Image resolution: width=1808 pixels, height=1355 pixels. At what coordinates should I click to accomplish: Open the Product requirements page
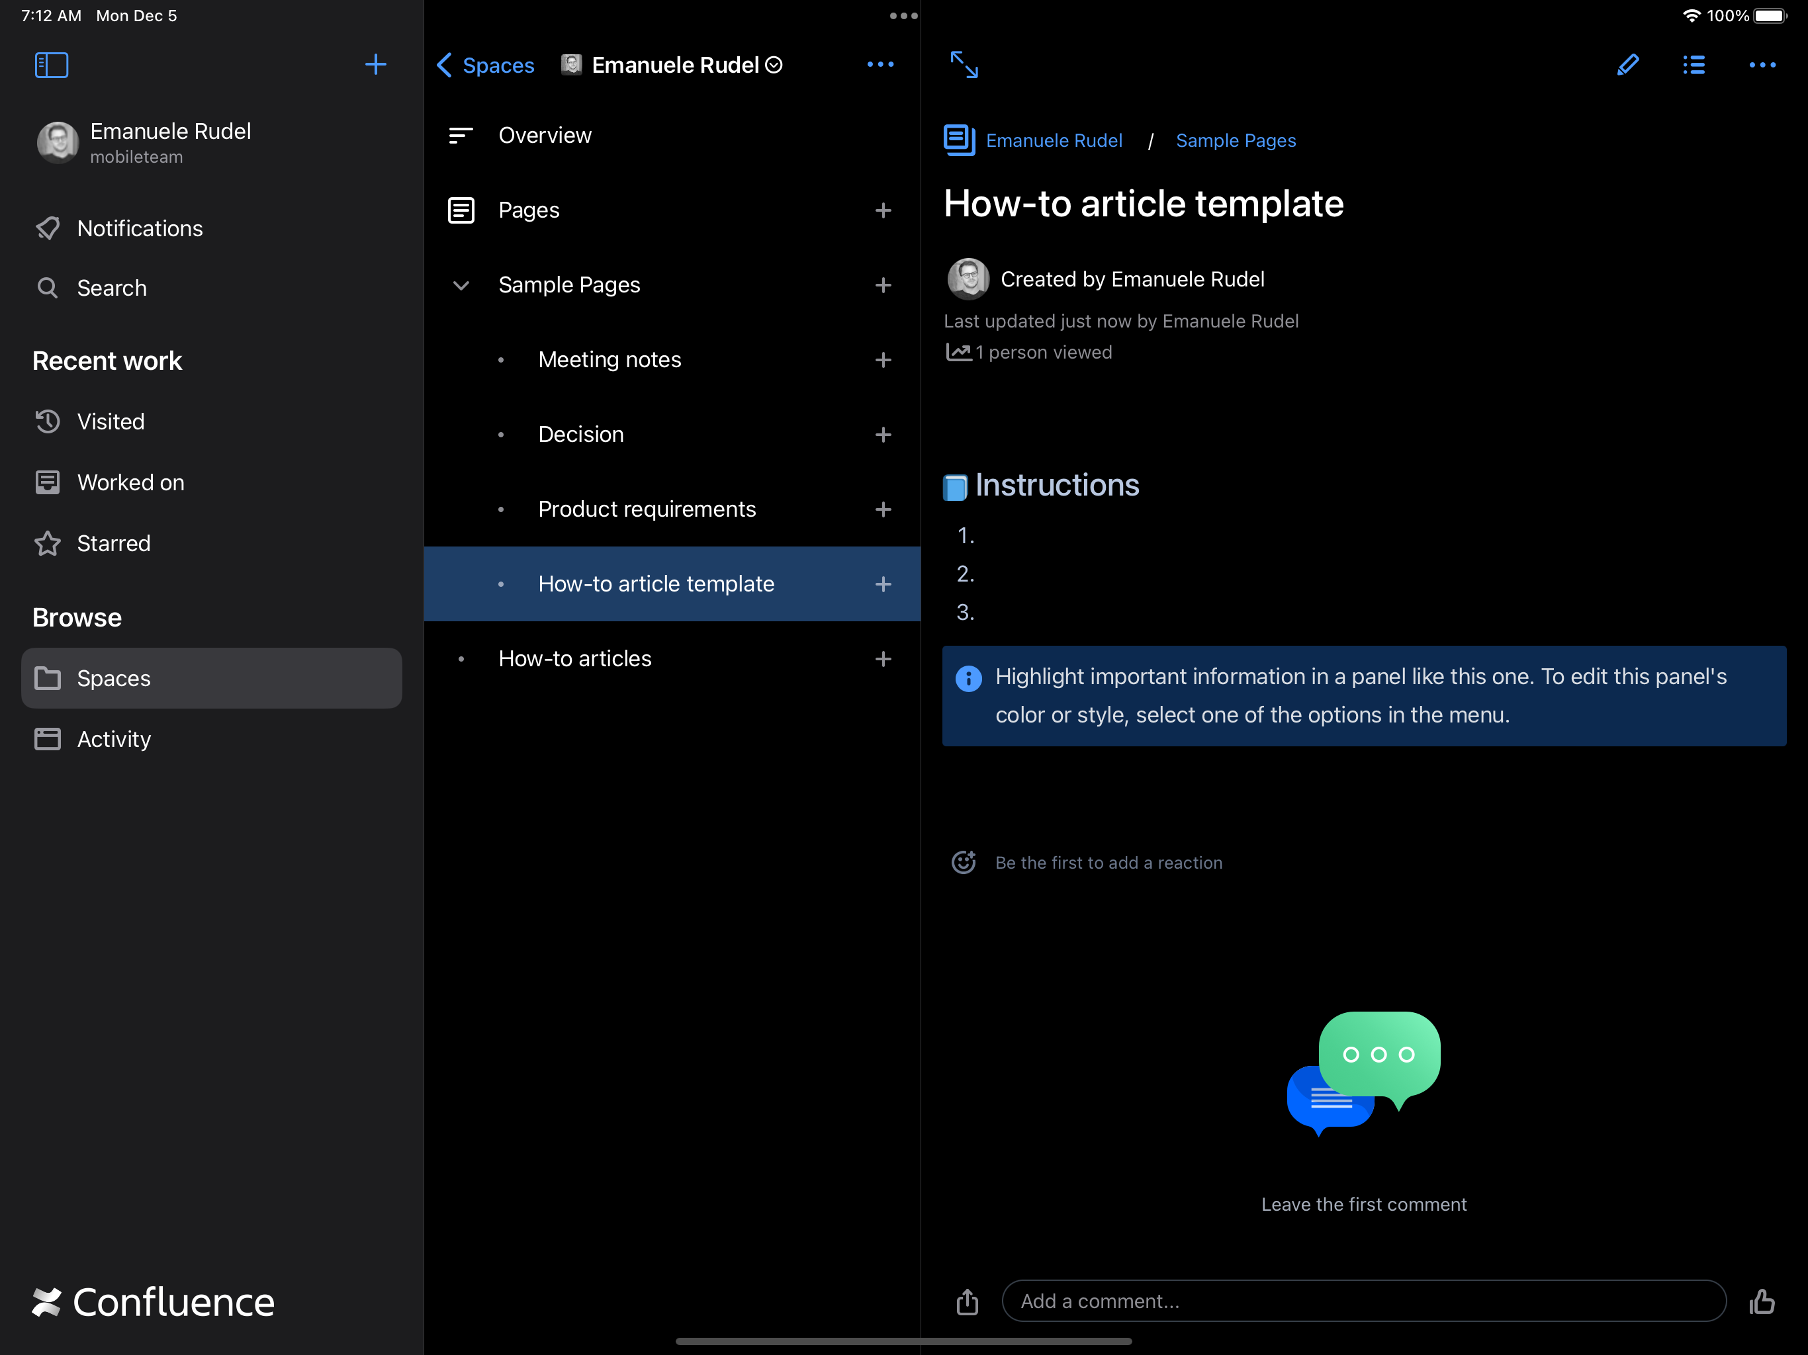click(647, 508)
